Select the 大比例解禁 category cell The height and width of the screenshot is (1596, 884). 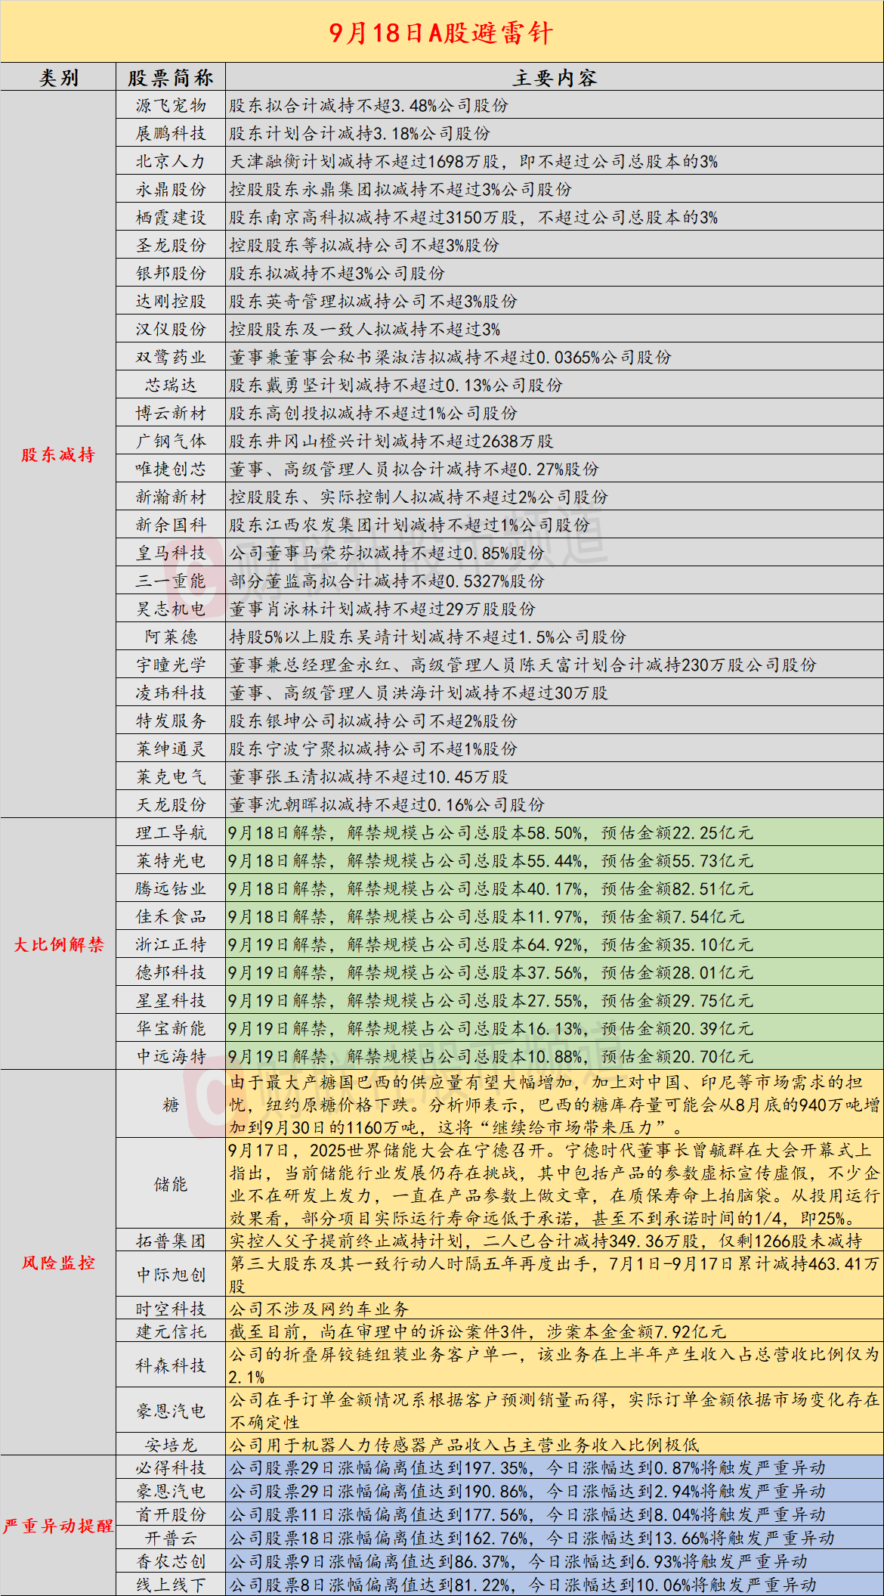tap(58, 944)
